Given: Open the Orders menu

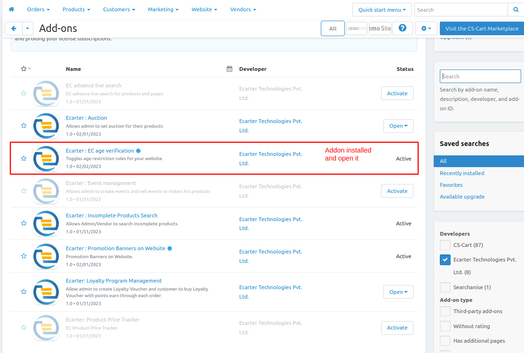Looking at the screenshot, I should pyautogui.click(x=38, y=9).
